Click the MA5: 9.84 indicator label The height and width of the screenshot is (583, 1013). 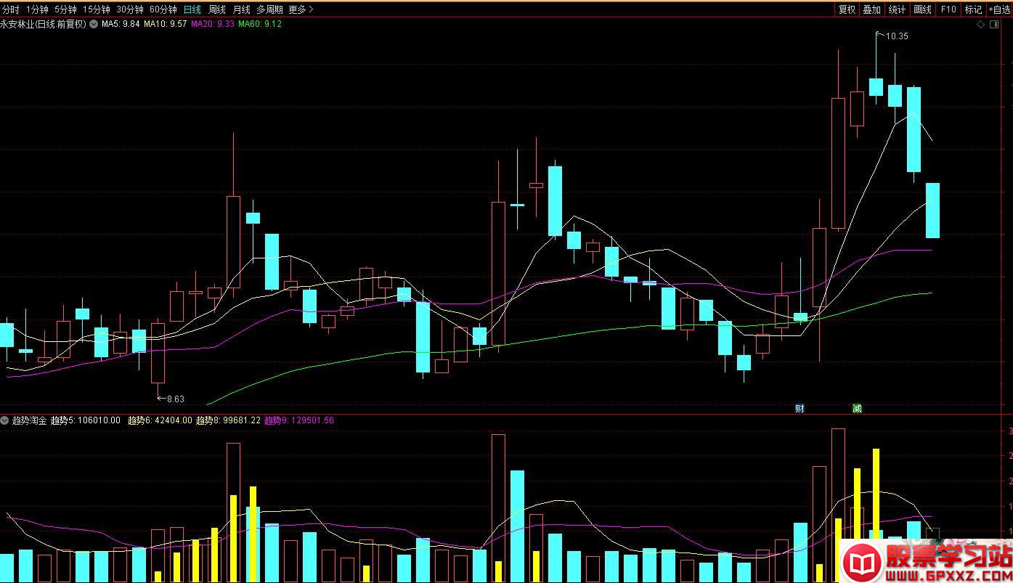(121, 24)
